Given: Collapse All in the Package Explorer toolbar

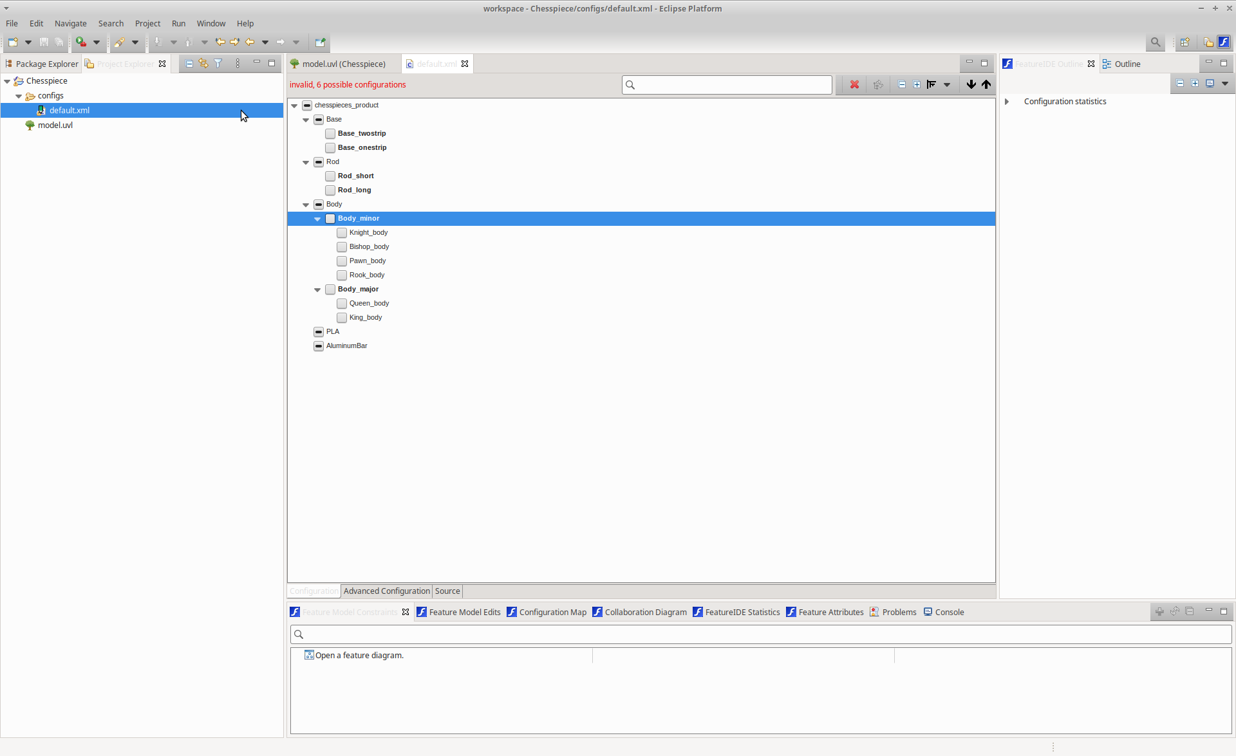Looking at the screenshot, I should coord(188,63).
